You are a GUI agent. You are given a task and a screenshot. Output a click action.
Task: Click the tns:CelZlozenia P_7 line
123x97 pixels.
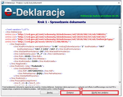point(39,54)
